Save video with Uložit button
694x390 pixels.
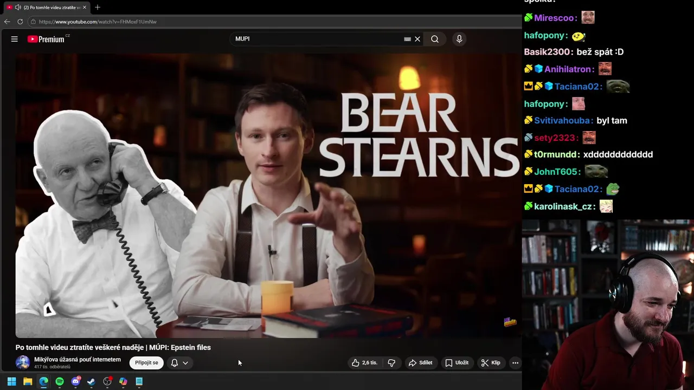(457, 363)
